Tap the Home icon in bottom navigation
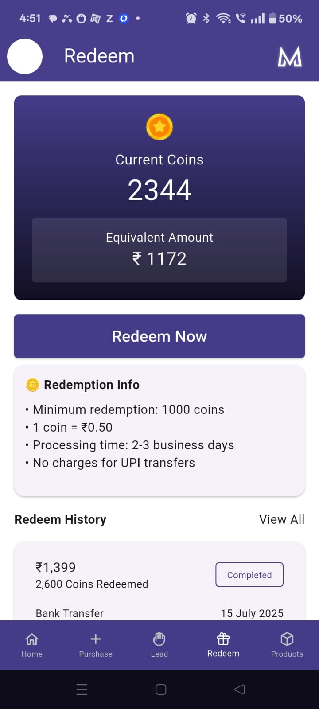 32,639
